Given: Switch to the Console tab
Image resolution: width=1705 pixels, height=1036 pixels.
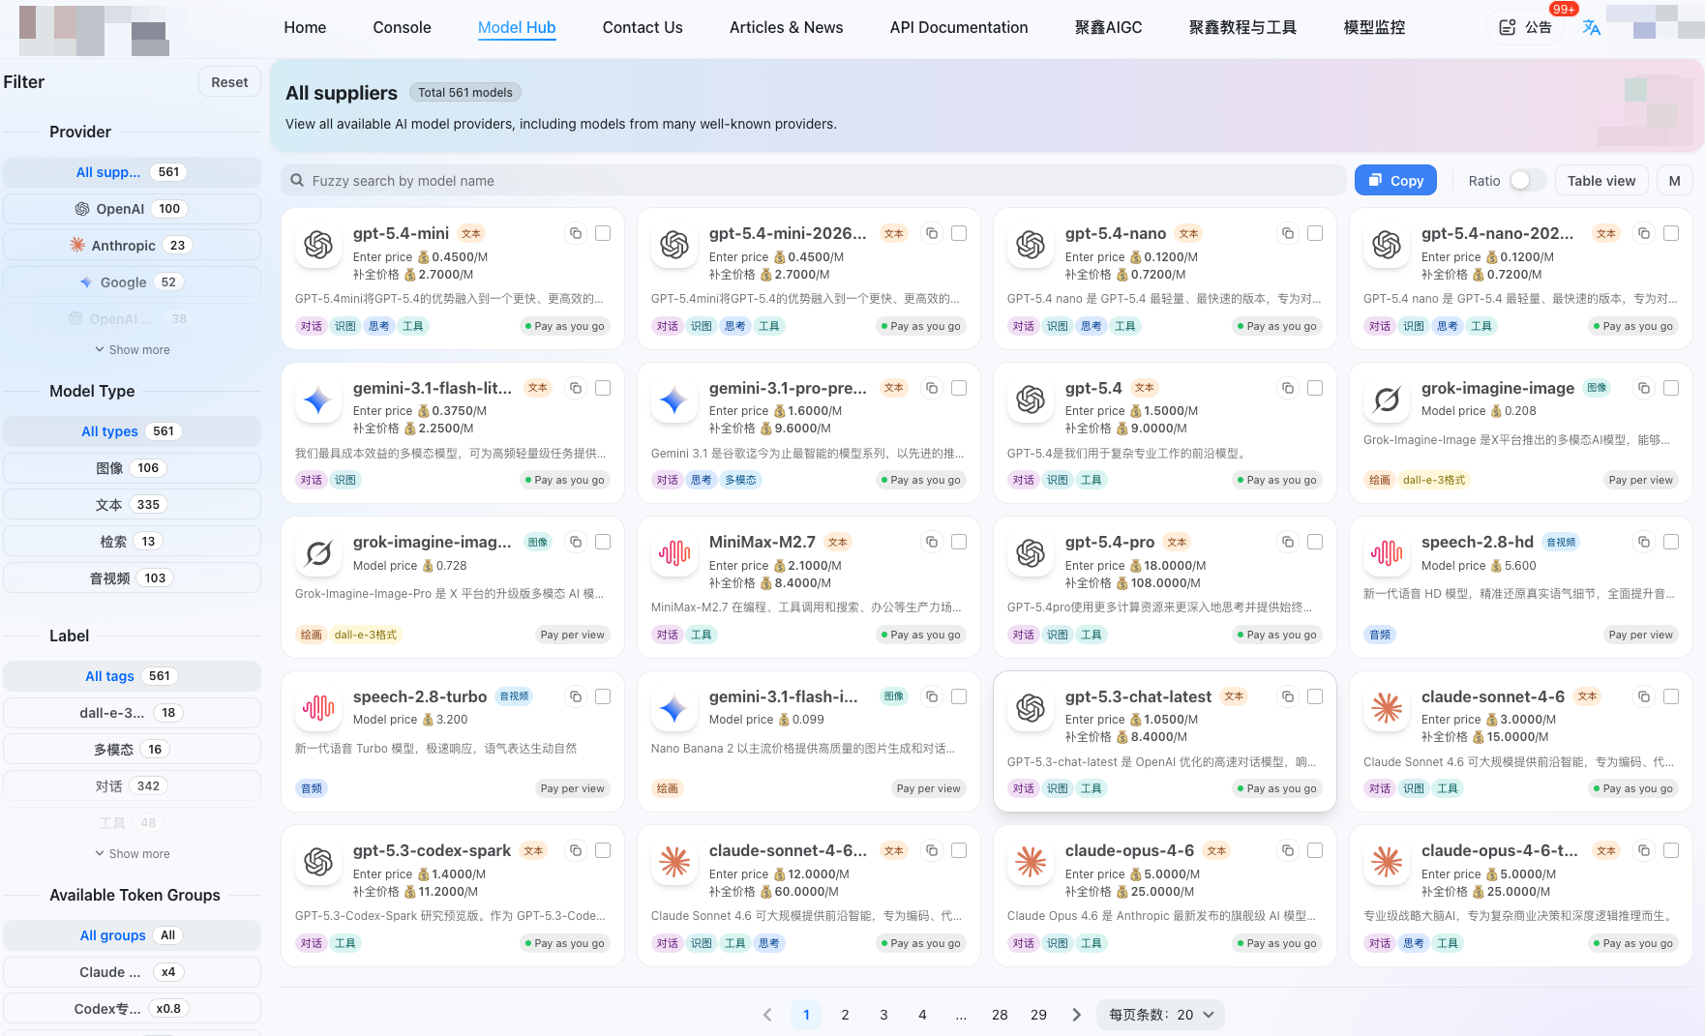Looking at the screenshot, I should click(402, 27).
